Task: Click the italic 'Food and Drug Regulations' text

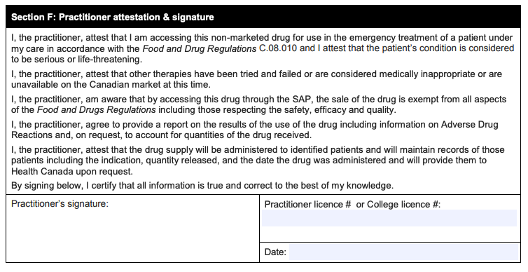Action: click(x=200, y=48)
